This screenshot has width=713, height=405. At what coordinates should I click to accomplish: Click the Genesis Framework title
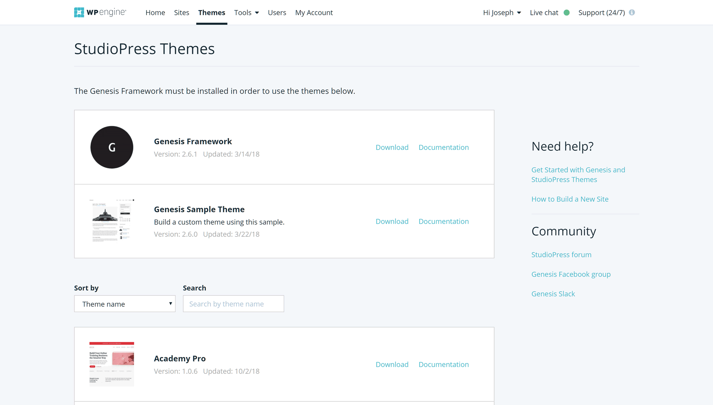click(x=193, y=141)
